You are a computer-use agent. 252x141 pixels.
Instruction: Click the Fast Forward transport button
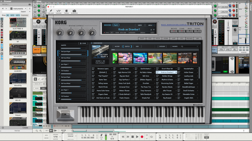pos(127,137)
